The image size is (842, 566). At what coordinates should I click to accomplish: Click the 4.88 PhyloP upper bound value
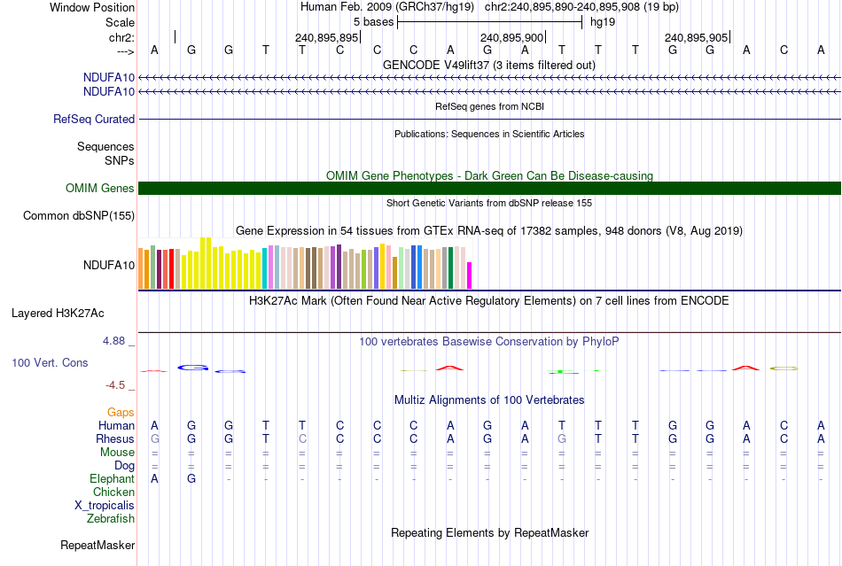pos(113,341)
